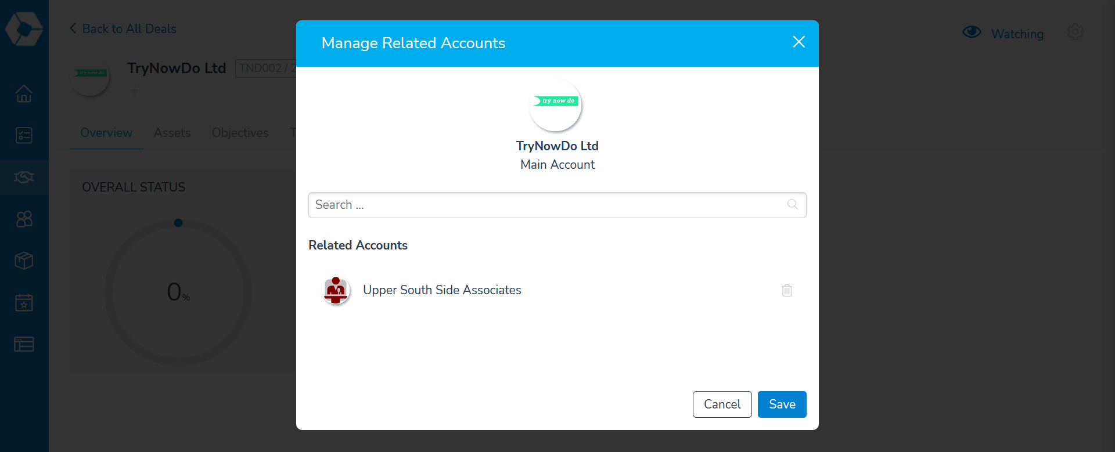The image size is (1115, 452).
Task: Click the TryNowDo Ltd deal logo in header
Action: tap(89, 77)
